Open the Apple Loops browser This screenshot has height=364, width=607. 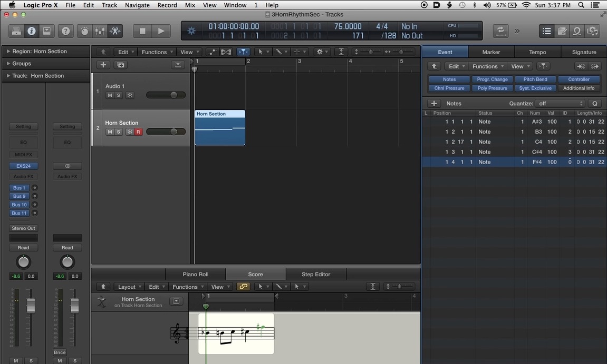pyautogui.click(x=577, y=31)
